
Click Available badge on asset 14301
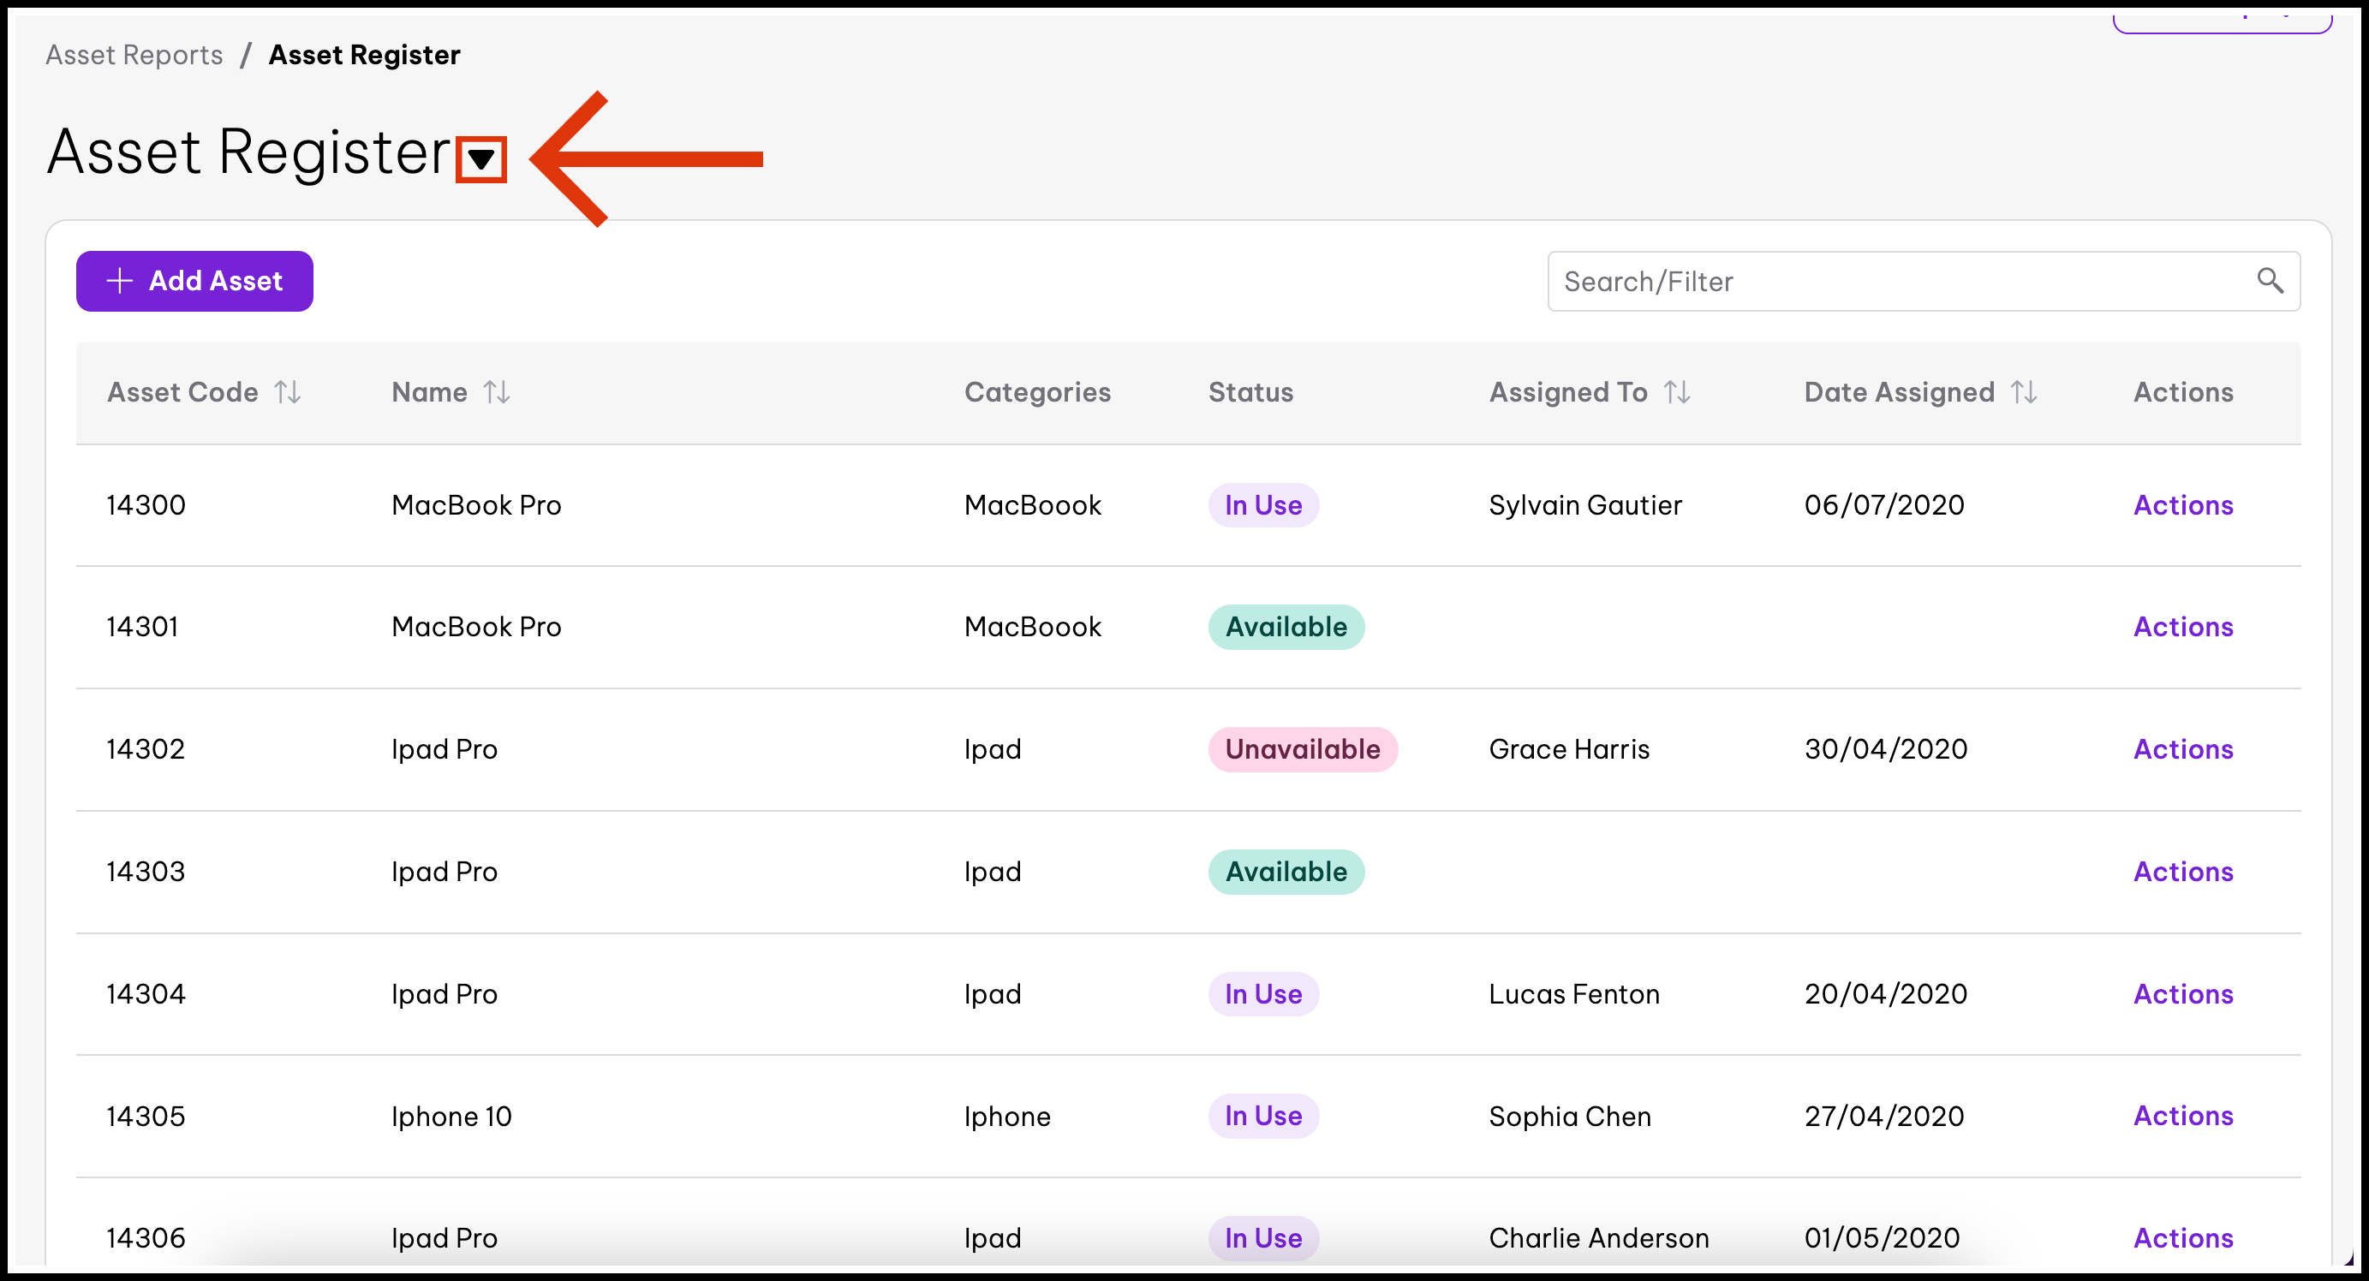pos(1286,627)
